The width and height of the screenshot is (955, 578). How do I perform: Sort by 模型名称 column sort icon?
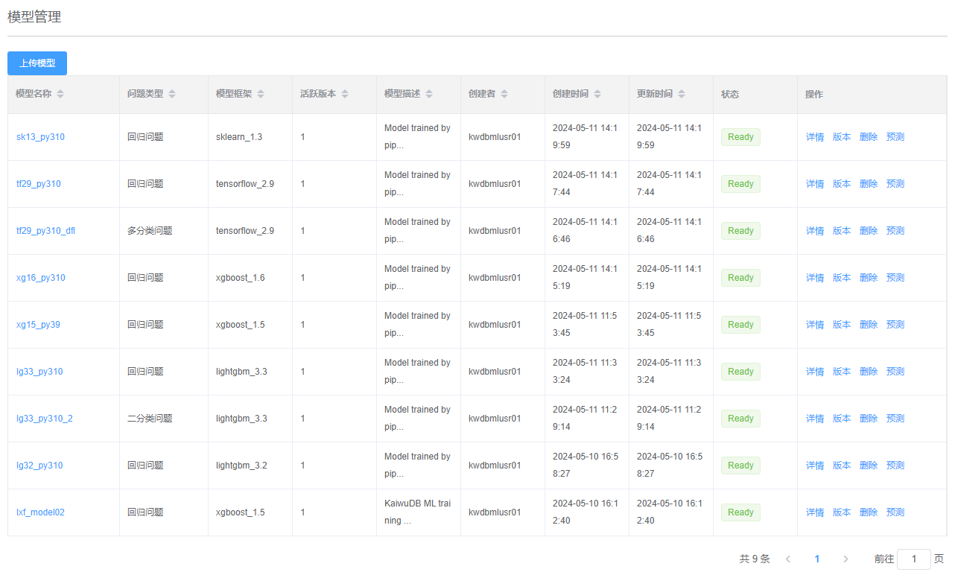(x=60, y=94)
